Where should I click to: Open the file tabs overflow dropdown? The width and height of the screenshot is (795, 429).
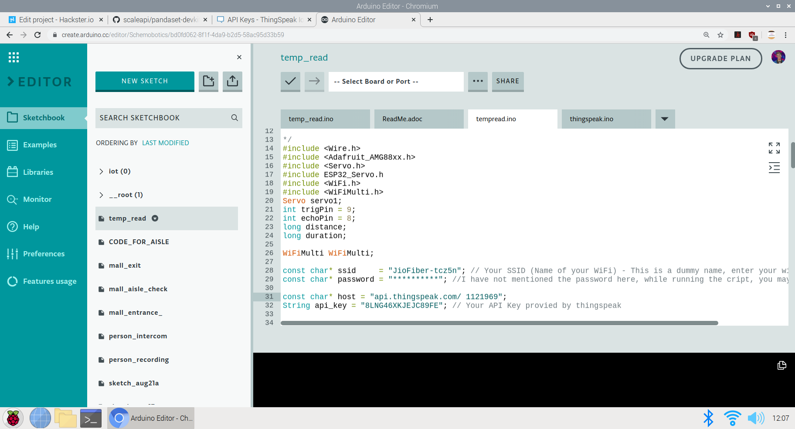click(665, 119)
